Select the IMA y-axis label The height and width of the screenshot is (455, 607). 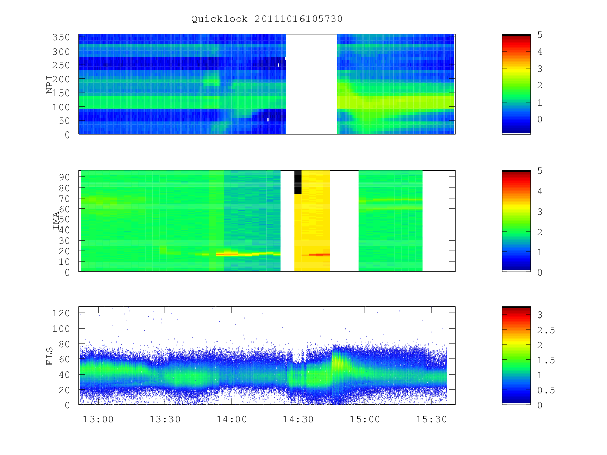click(x=56, y=221)
